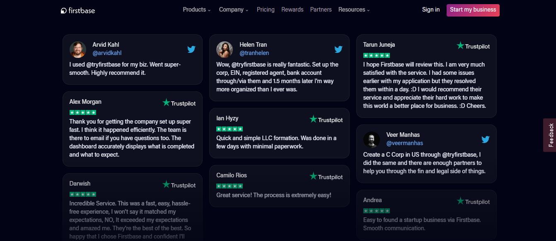Click Trustpilot logo on Darwish's review
Viewport: 556px width, 241px height.
(179, 185)
